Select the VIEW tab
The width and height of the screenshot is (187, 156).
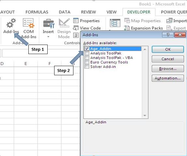pos(112,12)
